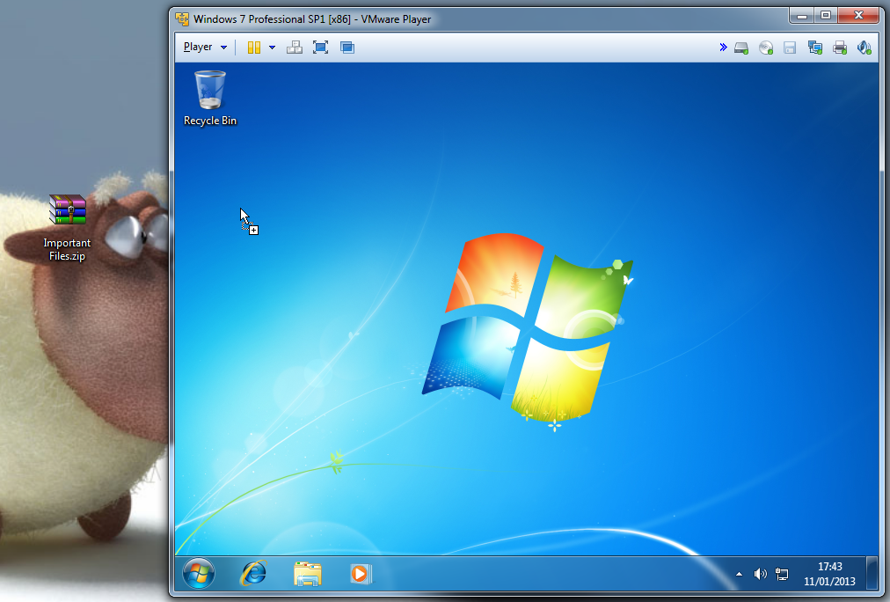Send Ctrl+Alt+Del to the virtual machine

tap(295, 48)
